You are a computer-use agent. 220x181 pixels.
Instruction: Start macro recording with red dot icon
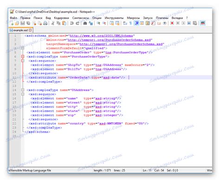point(172,23)
